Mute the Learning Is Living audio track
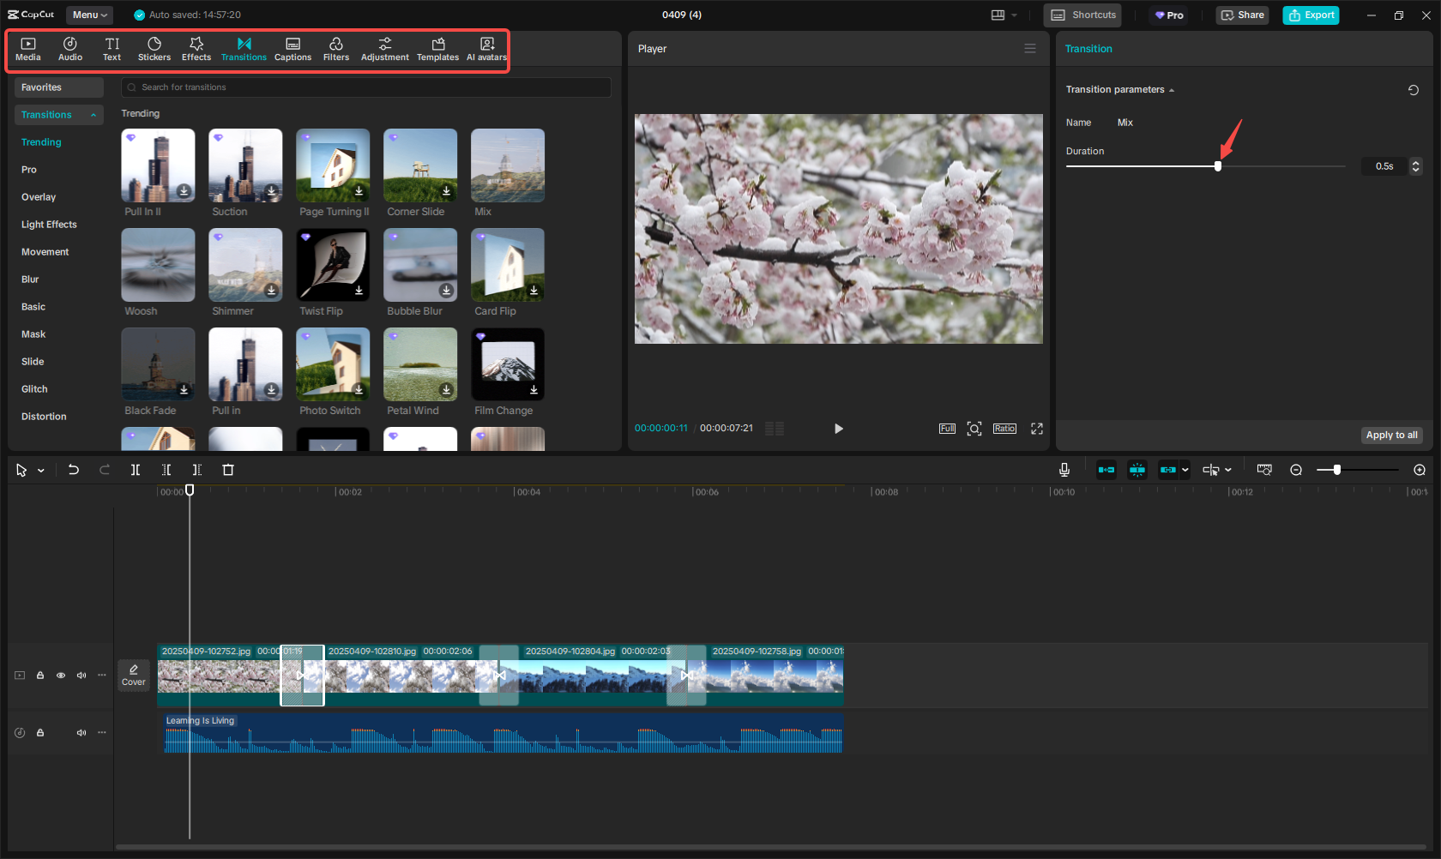The image size is (1441, 859). (x=81, y=732)
